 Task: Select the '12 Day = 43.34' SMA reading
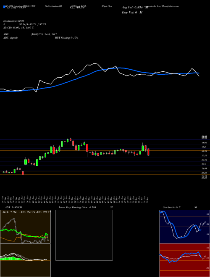(17, 8)
